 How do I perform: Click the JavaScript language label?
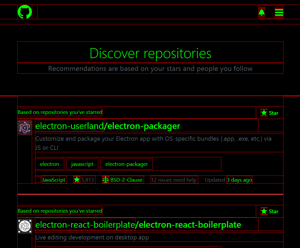coord(54,180)
